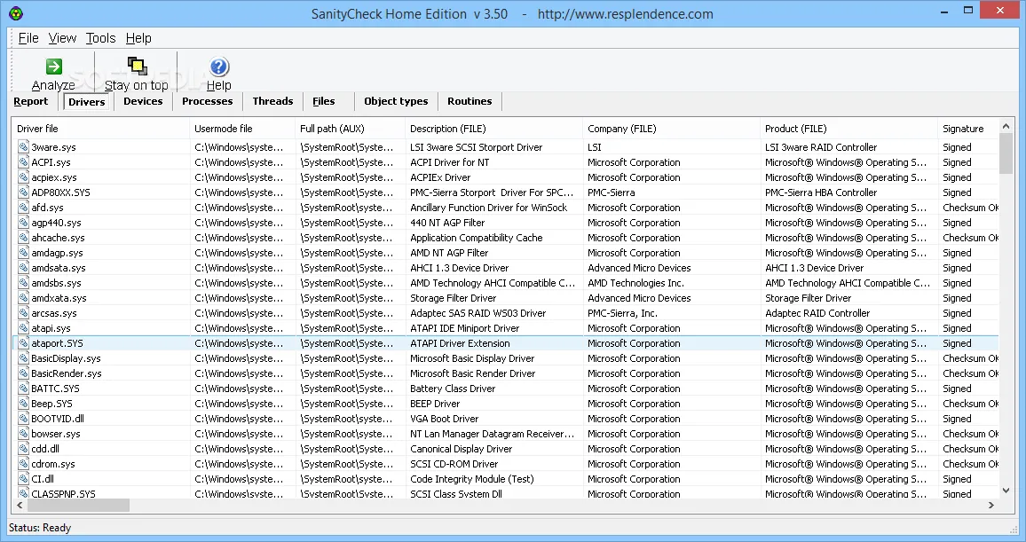Screen dimensions: 1026x542
Task: Click 'VGA Boot Driver' description cell
Action: pos(445,418)
